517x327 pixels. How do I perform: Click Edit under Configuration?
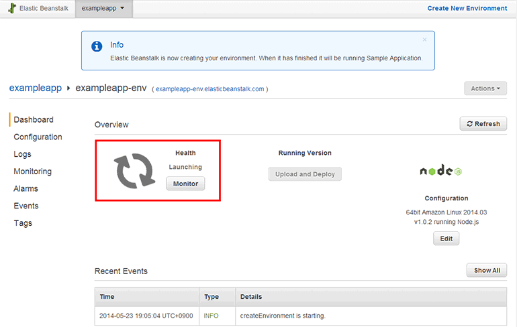446,239
